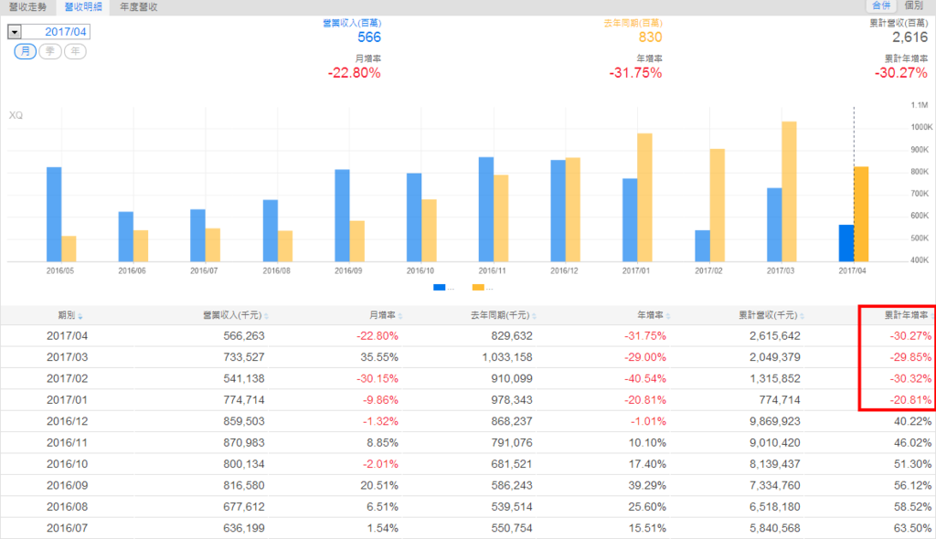Viewport: 936px width, 539px height.
Task: Switch to 合併 revenue view
Action: click(881, 5)
